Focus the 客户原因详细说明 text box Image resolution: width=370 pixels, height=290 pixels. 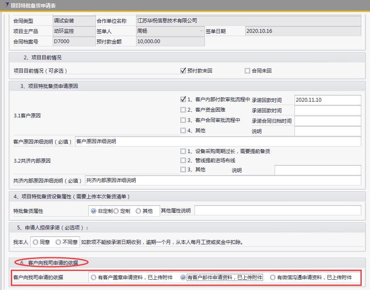point(218,141)
